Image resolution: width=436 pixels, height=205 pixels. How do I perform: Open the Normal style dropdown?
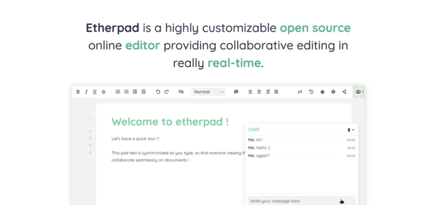208,92
